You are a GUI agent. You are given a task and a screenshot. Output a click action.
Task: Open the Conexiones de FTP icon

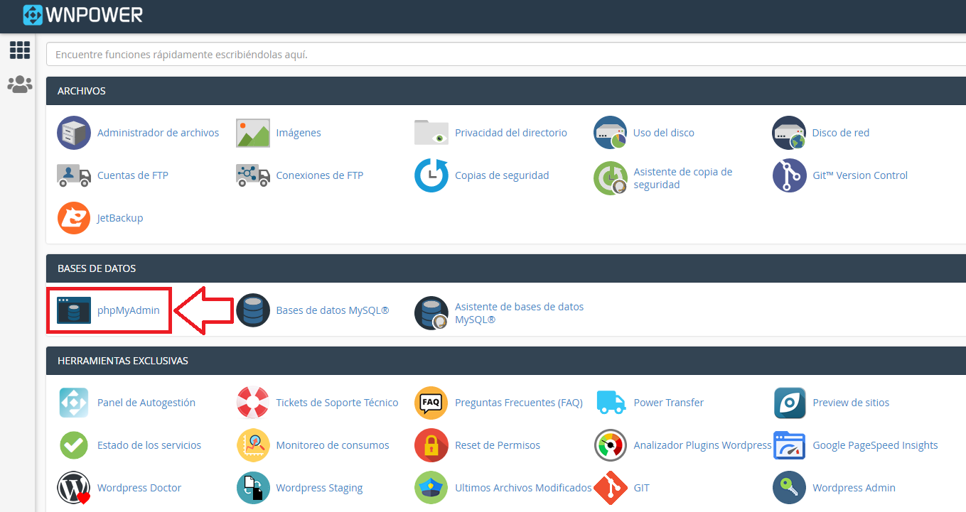click(253, 175)
